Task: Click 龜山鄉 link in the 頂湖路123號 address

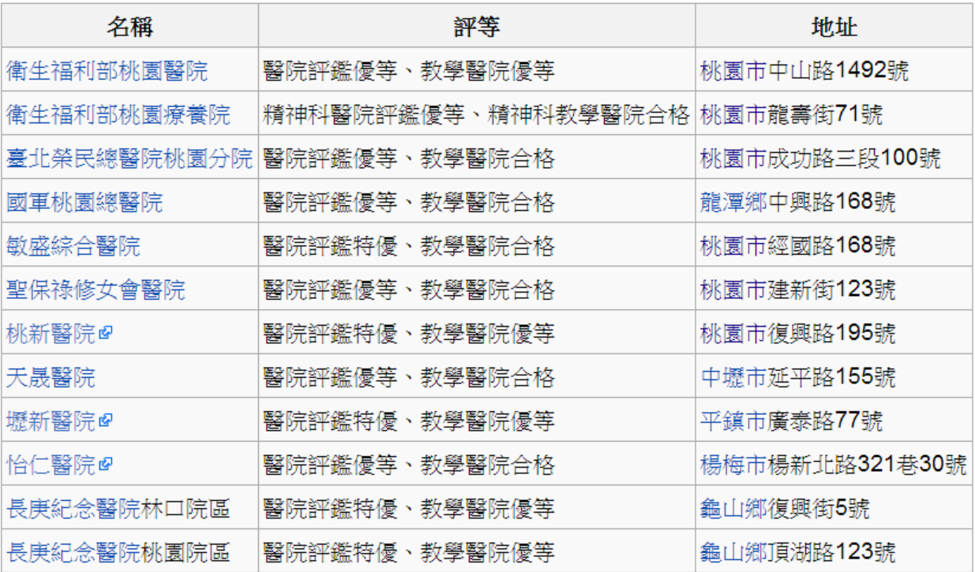Action: (x=733, y=552)
